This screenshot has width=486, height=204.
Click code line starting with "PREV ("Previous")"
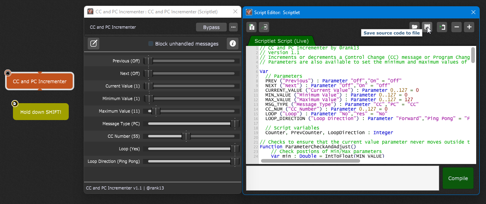tap(333, 81)
